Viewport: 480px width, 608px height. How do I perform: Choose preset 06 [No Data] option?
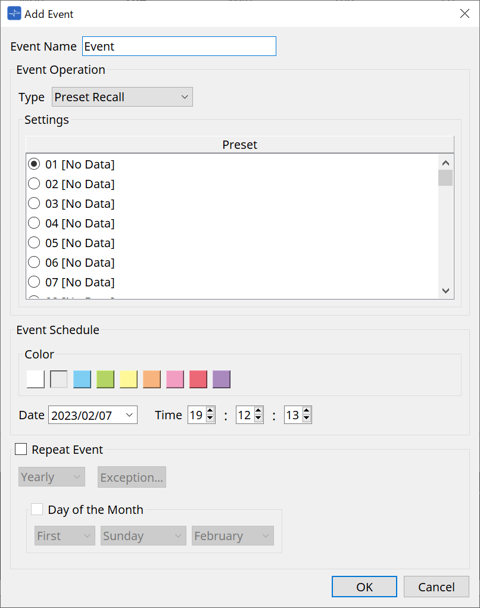pyautogui.click(x=35, y=263)
